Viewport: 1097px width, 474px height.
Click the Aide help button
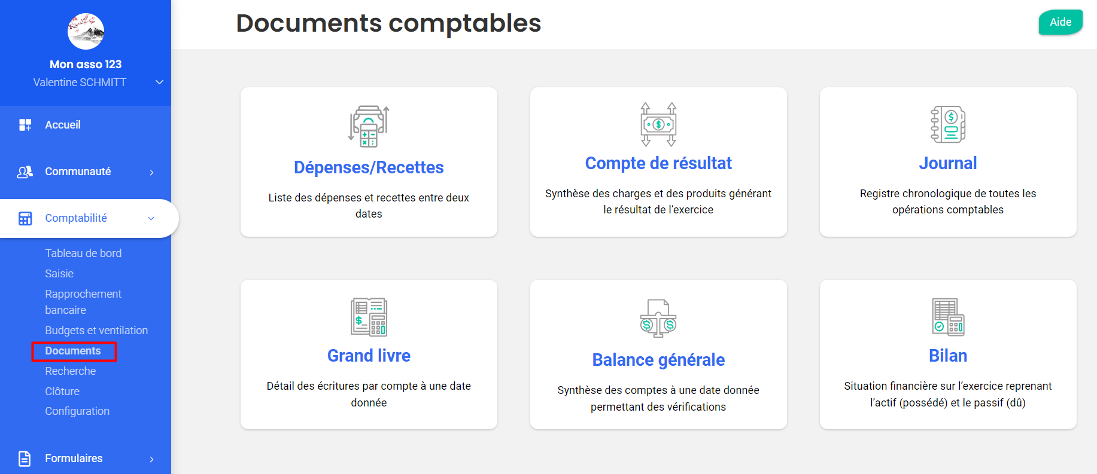(x=1060, y=22)
